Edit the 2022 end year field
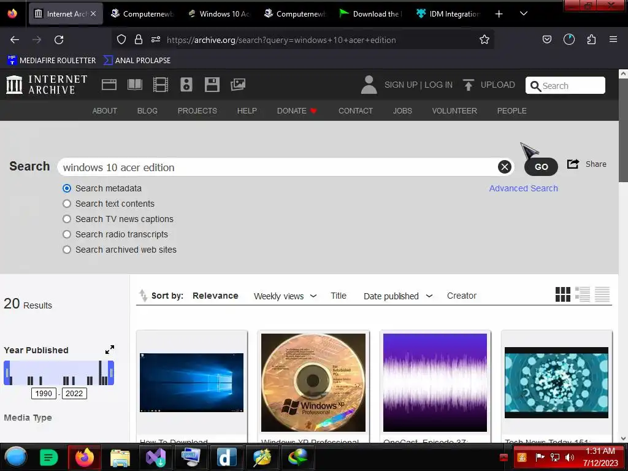The image size is (628, 471). [74, 393]
